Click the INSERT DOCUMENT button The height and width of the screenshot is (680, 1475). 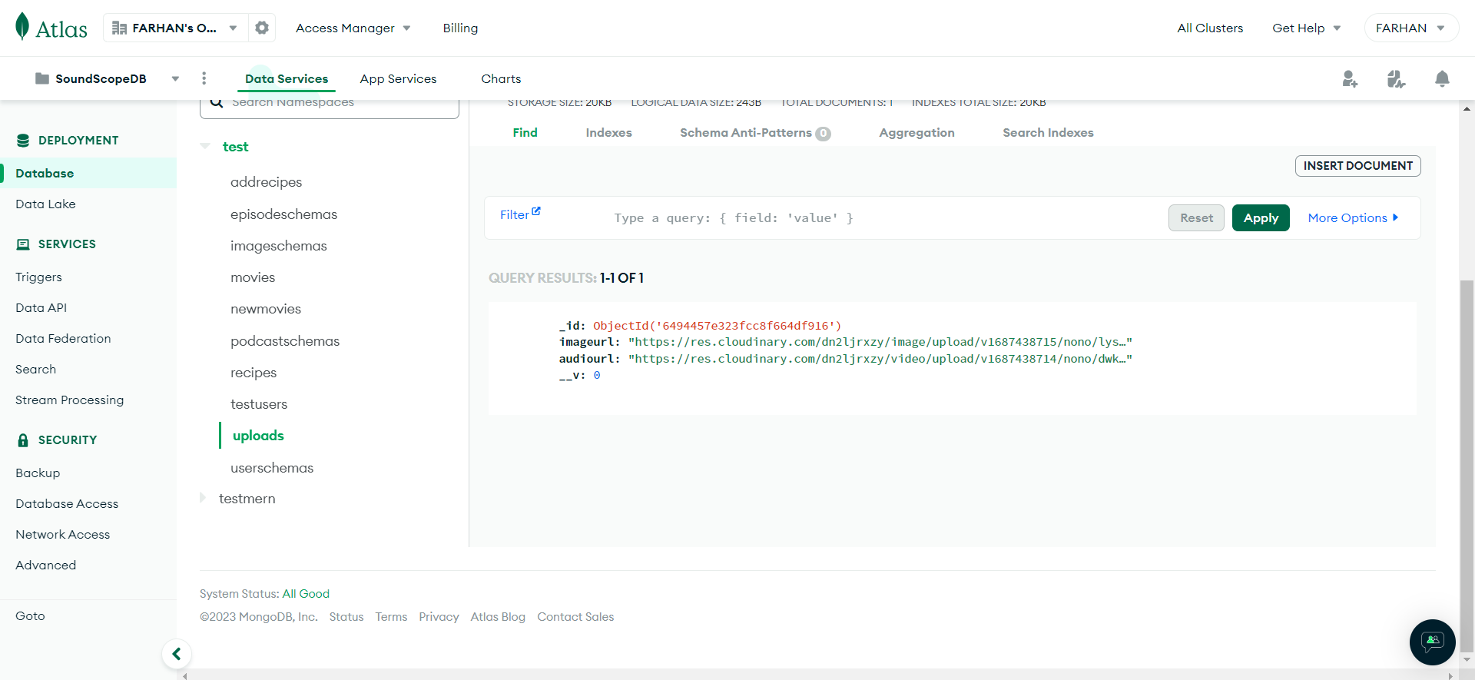pyautogui.click(x=1357, y=166)
